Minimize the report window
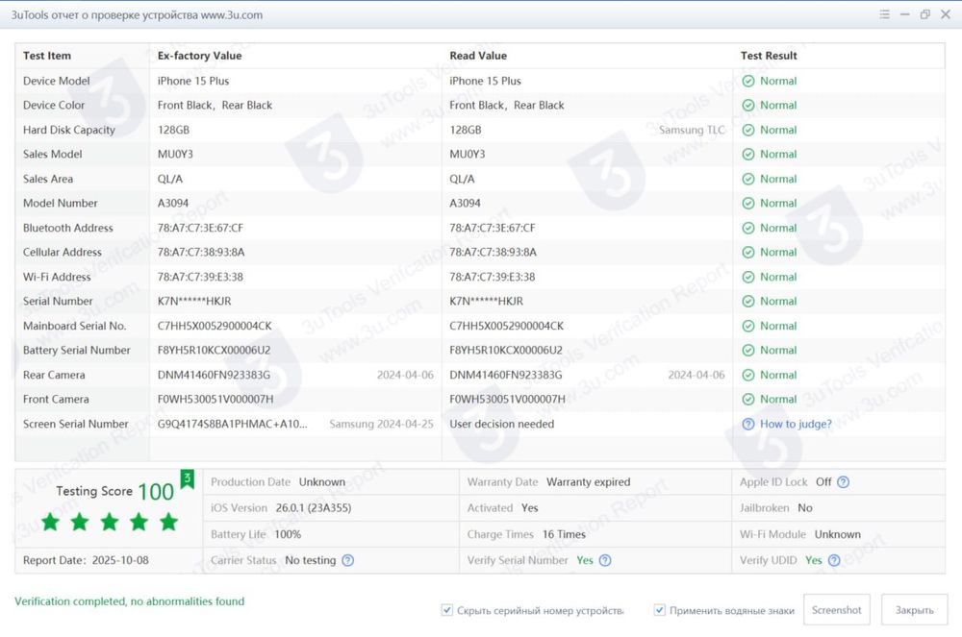Image resolution: width=962 pixels, height=637 pixels. 905,14
